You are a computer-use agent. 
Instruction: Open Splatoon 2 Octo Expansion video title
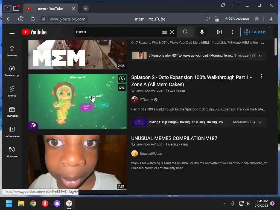(x=191, y=81)
